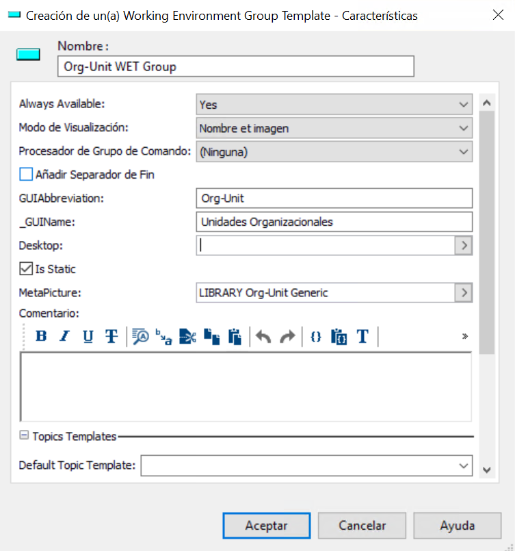Click the paste clipboard icon
The height and width of the screenshot is (551, 515).
pos(235,336)
